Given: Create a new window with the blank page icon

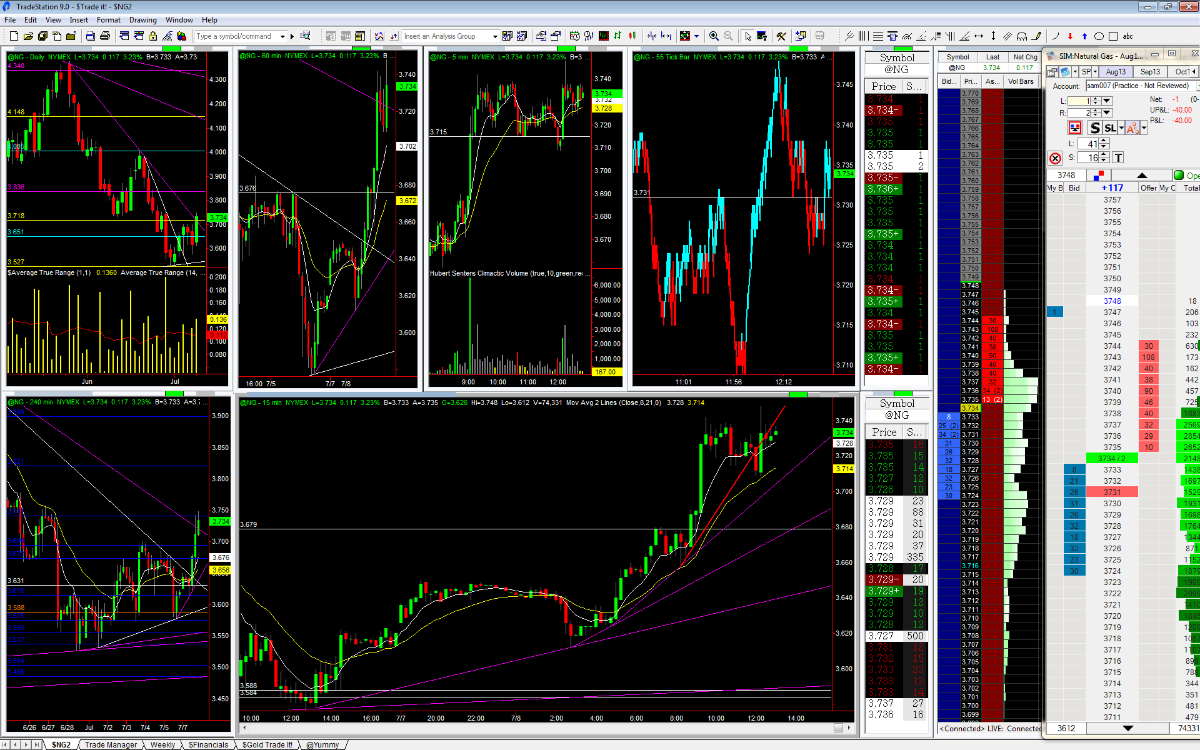Looking at the screenshot, I should pos(14,36).
